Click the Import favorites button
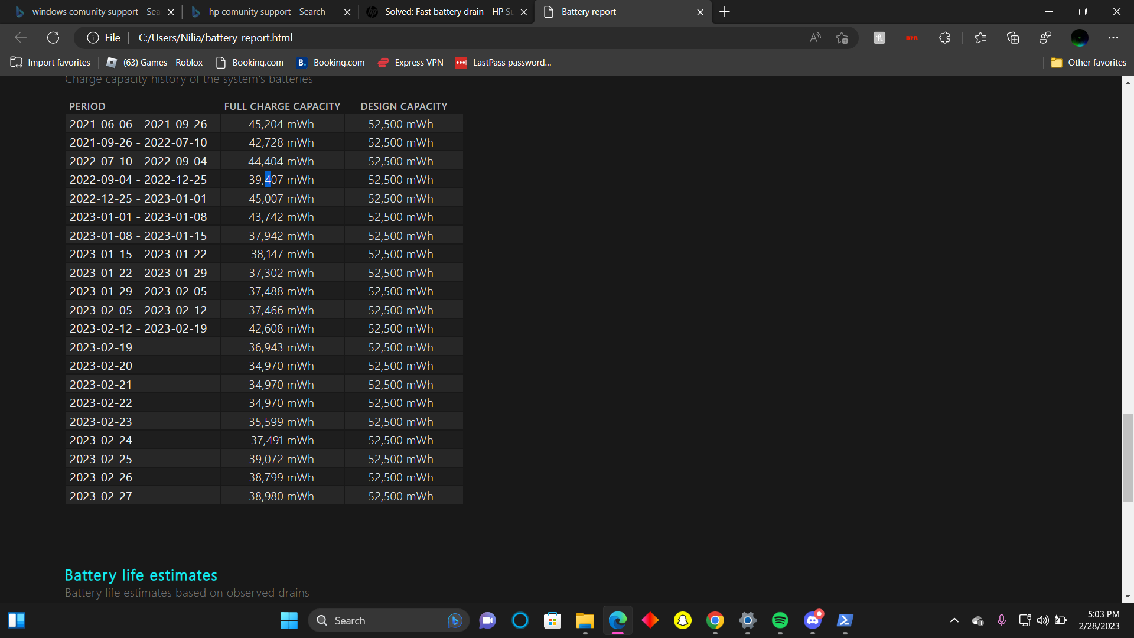 [50, 62]
